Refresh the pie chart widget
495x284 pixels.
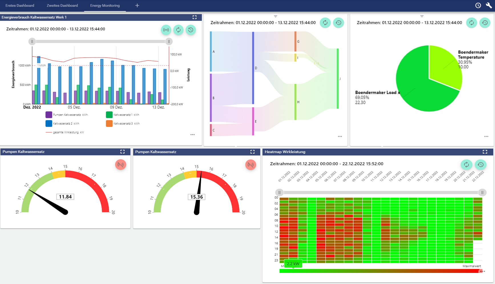click(471, 23)
